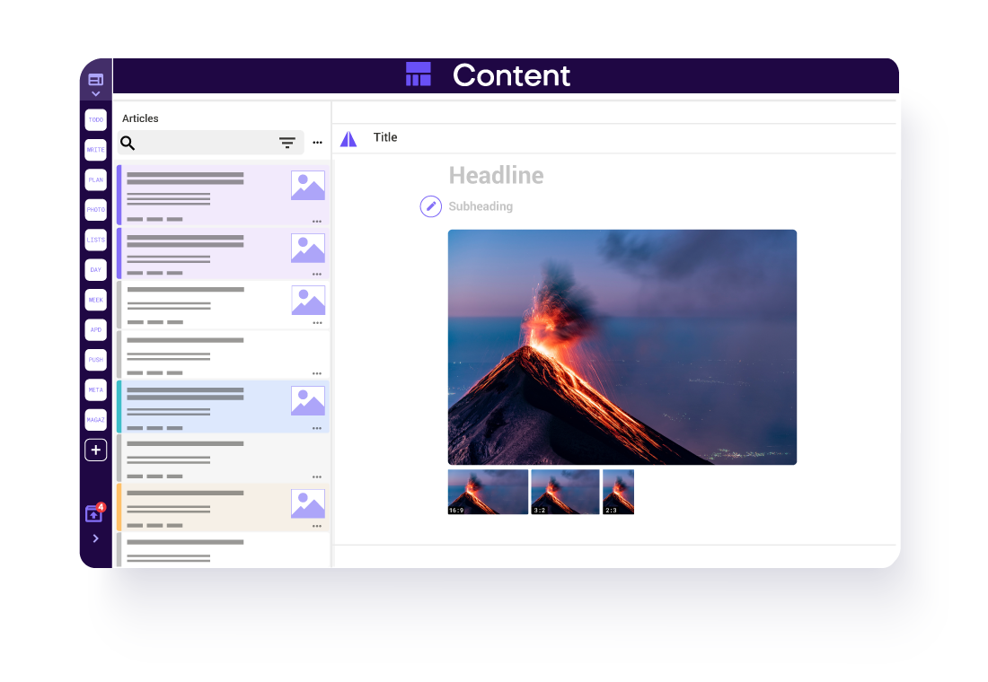The width and height of the screenshot is (988, 682).
Task: Open the MAGAZ sidebar panel
Action: (x=95, y=420)
